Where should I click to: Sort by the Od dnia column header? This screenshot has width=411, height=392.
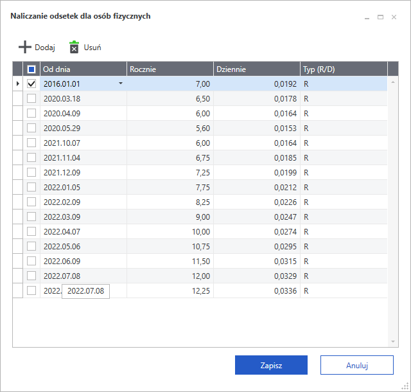coord(83,69)
